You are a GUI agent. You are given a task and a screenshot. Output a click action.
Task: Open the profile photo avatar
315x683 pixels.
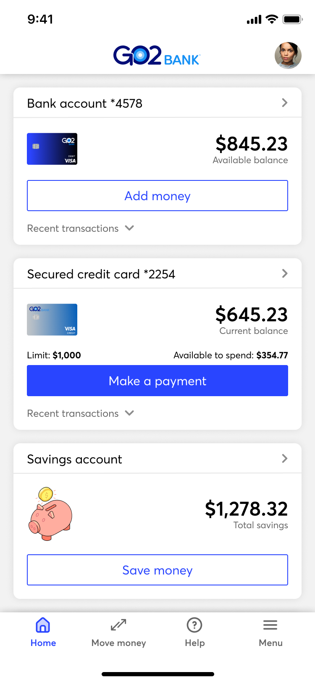point(288,56)
